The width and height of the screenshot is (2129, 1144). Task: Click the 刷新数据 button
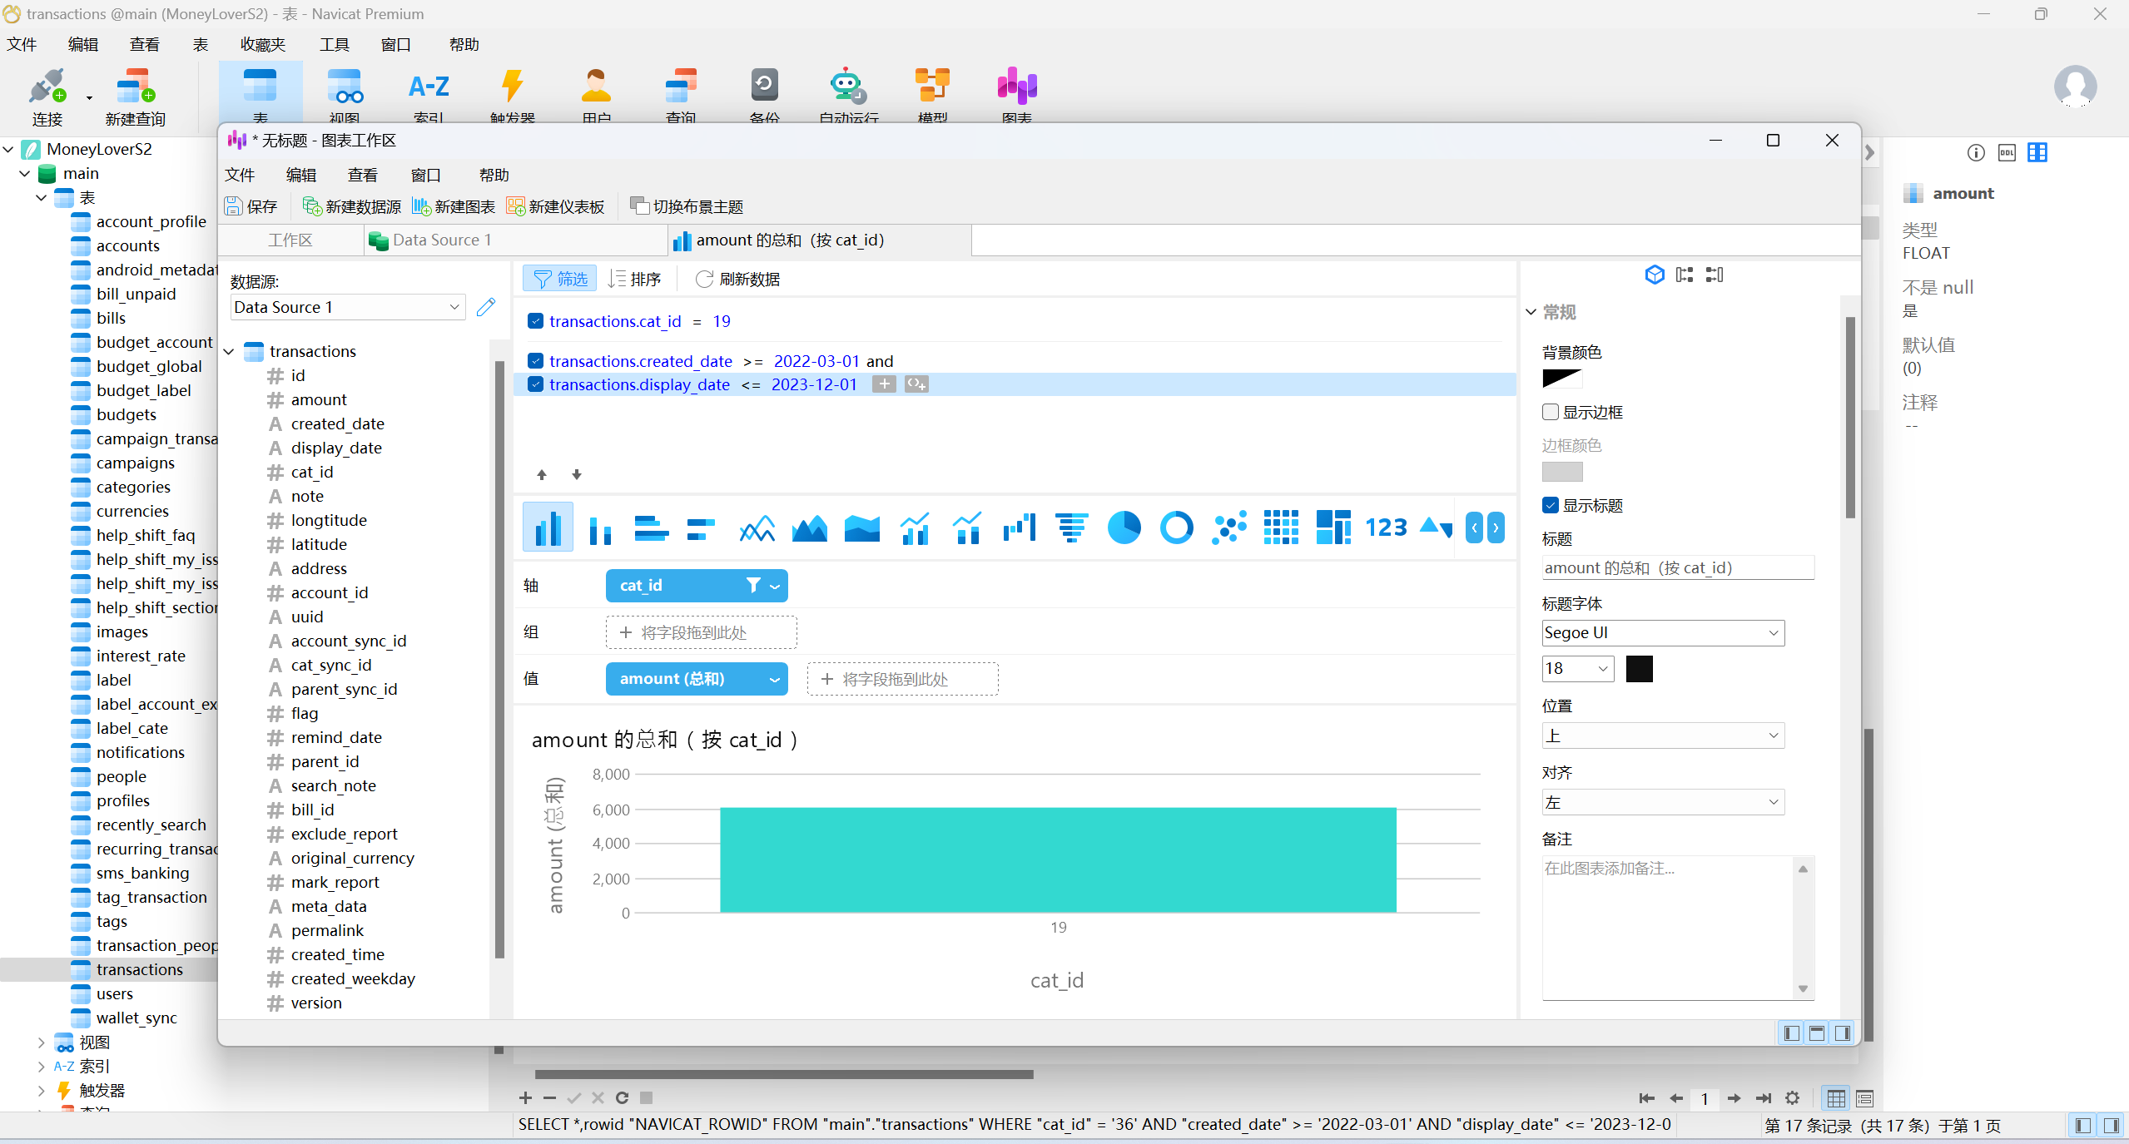pyautogui.click(x=738, y=279)
